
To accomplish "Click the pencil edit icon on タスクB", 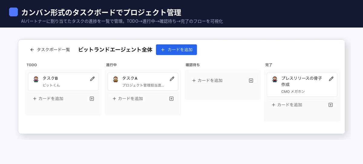I will [93, 79].
